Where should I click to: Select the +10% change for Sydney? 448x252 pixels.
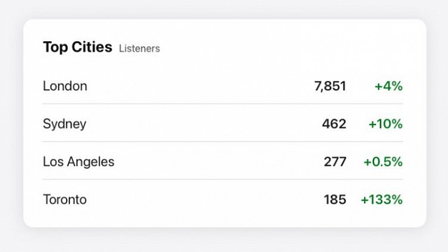pos(385,124)
